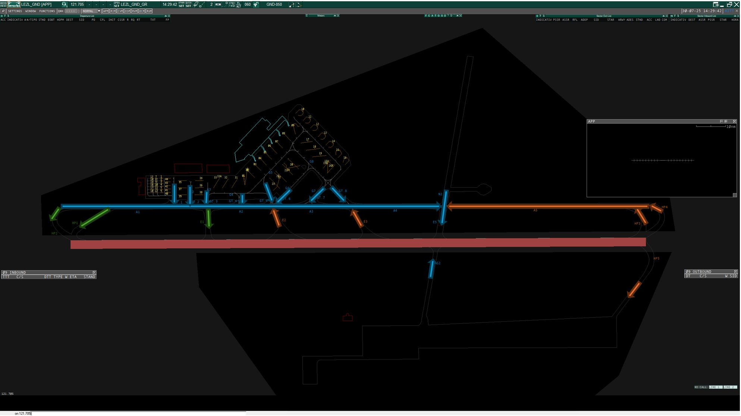The height and width of the screenshot is (416, 741).
Task: Click the 060 filter level value
Action: click(x=248, y=4)
